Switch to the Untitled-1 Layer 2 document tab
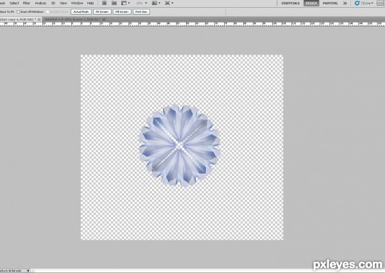 (71, 19)
